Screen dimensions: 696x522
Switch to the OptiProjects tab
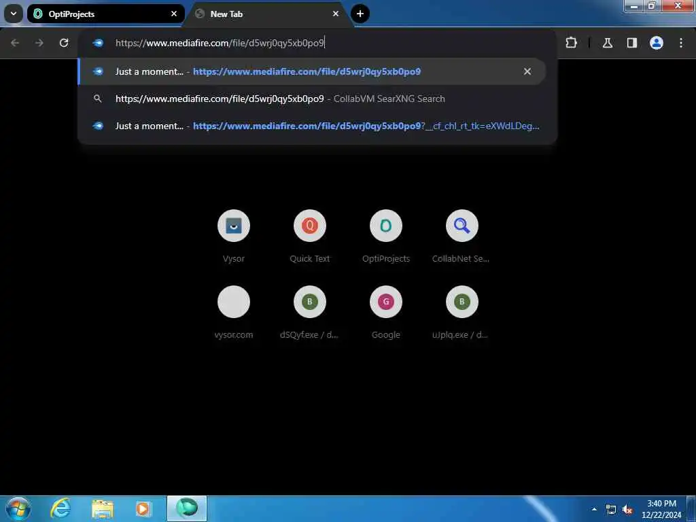coord(105,14)
